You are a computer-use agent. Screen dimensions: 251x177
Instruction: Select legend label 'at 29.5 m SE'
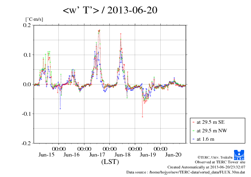[210, 122]
